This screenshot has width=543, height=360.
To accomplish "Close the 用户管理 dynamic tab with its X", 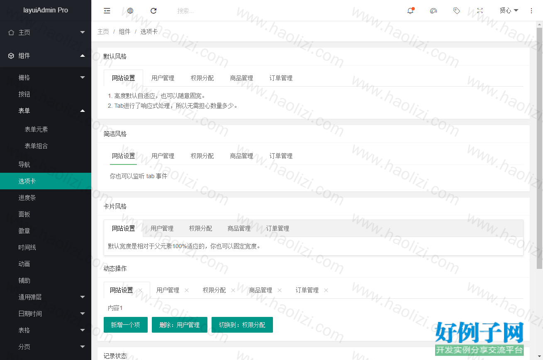I will tap(187, 290).
